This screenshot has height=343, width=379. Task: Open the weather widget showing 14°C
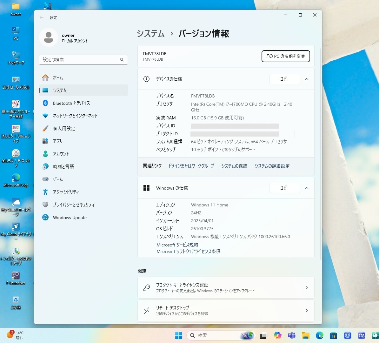[15, 335]
